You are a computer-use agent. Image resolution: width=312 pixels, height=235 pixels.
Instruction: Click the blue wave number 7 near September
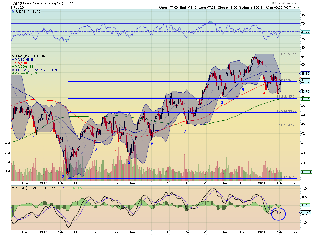[185, 132]
